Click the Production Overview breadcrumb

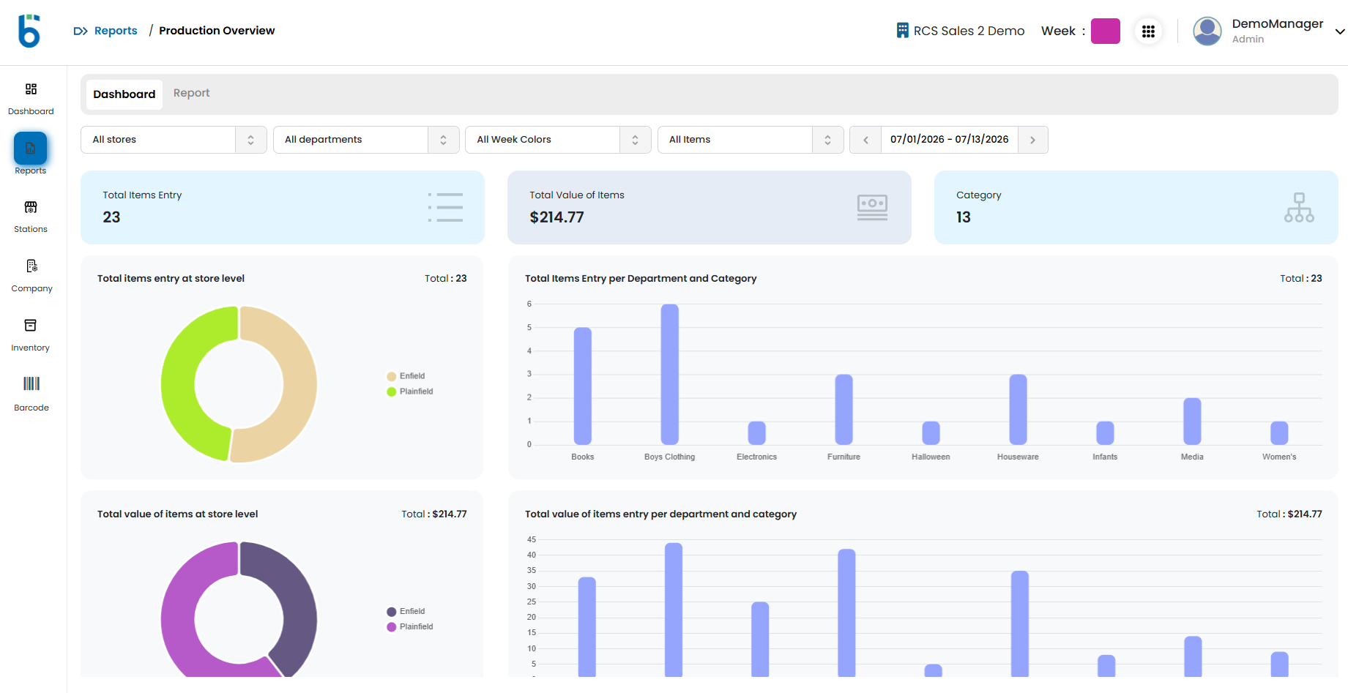point(217,31)
